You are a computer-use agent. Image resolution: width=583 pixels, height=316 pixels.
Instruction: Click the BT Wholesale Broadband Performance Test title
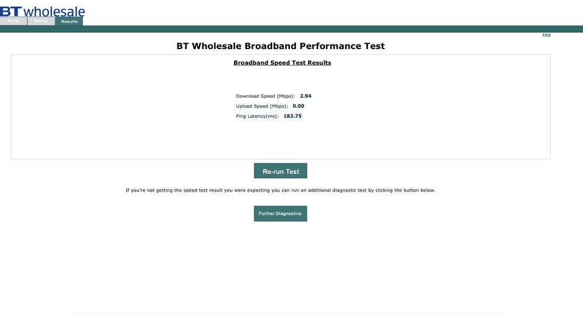coord(280,46)
